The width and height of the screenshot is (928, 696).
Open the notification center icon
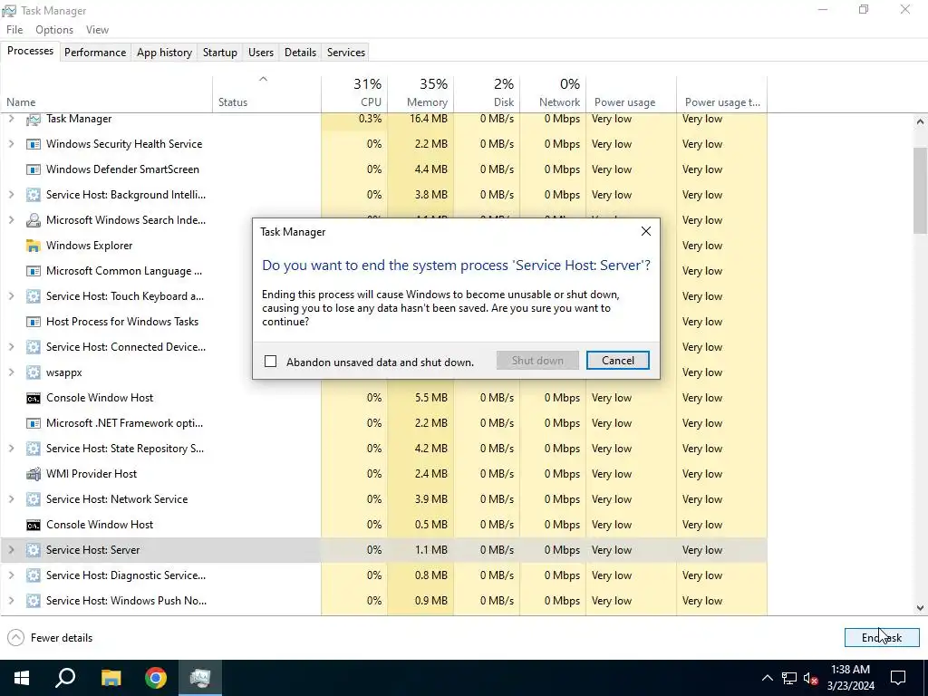[x=898, y=678]
